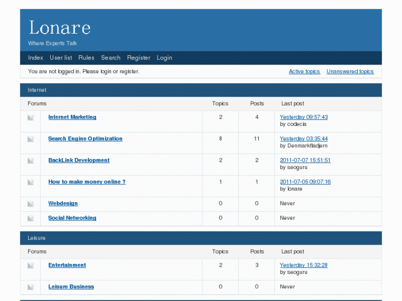The height and width of the screenshot is (301, 402).
Task: Click the 'by lonare' author text
Action: click(291, 189)
